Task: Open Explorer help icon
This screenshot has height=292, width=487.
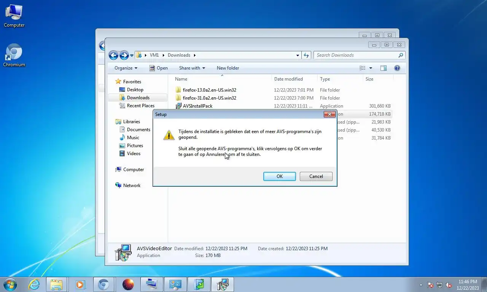Action: coord(397,68)
